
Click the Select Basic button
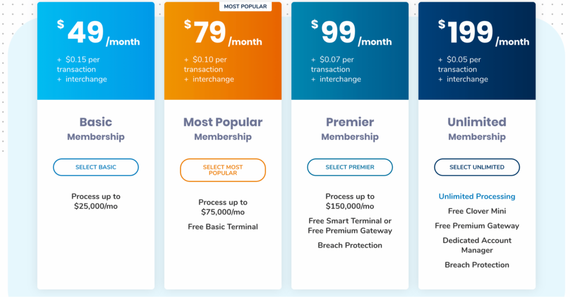coord(96,167)
